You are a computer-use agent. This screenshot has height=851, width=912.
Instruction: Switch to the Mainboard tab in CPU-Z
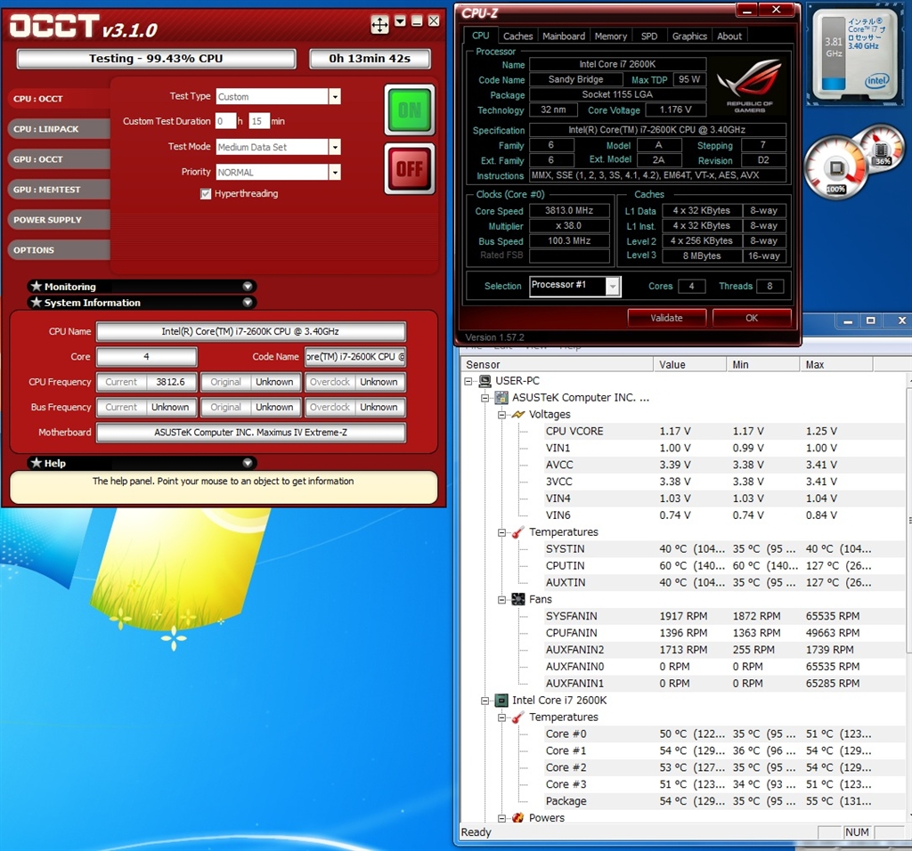564,36
